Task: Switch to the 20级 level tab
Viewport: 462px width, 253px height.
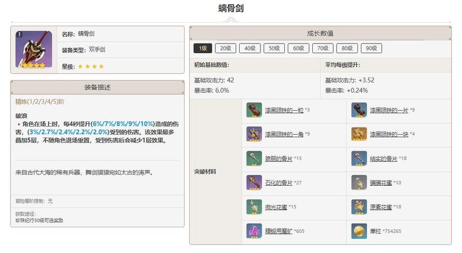Action: pos(225,49)
